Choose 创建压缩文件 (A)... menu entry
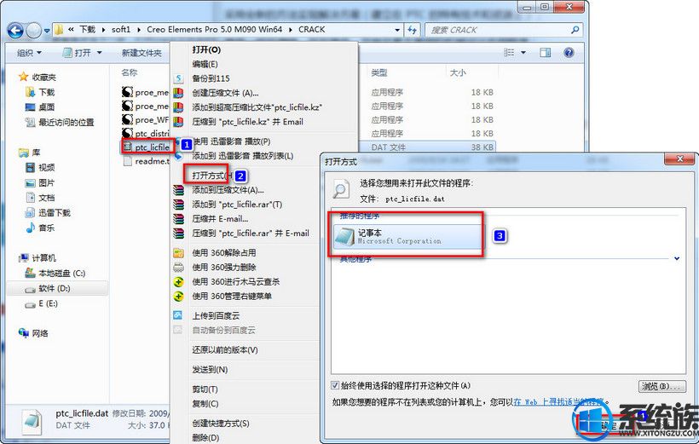699x444 pixels. coord(225,93)
